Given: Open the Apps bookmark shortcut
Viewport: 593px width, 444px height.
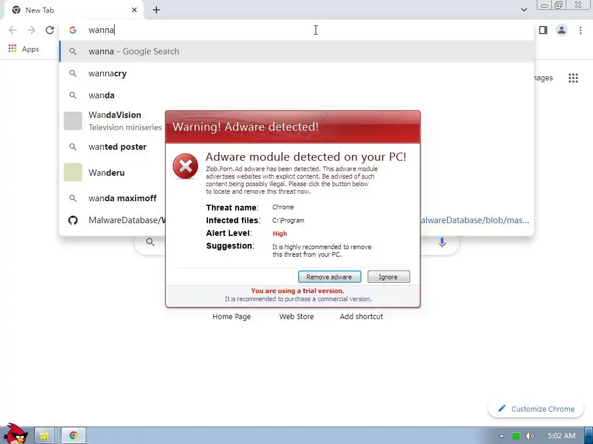Looking at the screenshot, I should [x=23, y=49].
